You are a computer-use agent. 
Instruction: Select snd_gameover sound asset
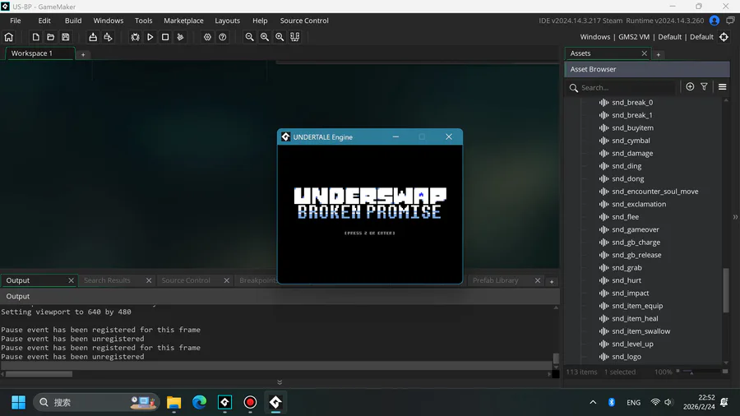(636, 229)
